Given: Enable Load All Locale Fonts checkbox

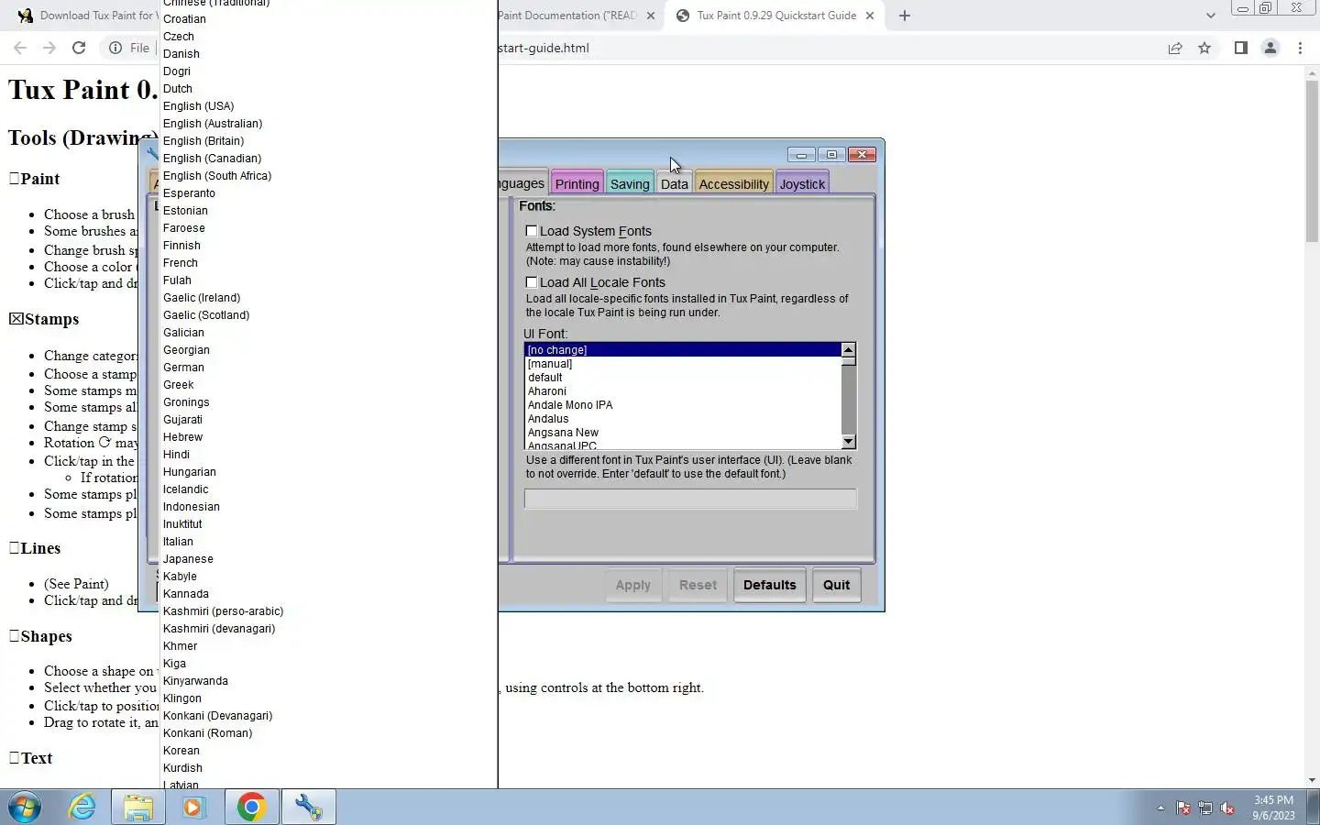Looking at the screenshot, I should pyautogui.click(x=532, y=282).
